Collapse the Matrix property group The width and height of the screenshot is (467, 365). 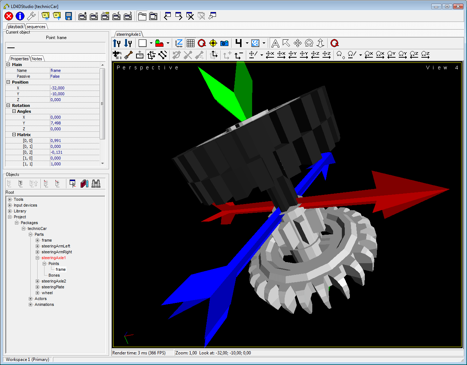click(x=14, y=135)
